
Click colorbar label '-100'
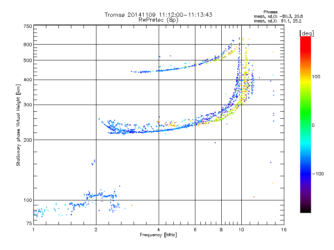318,174
